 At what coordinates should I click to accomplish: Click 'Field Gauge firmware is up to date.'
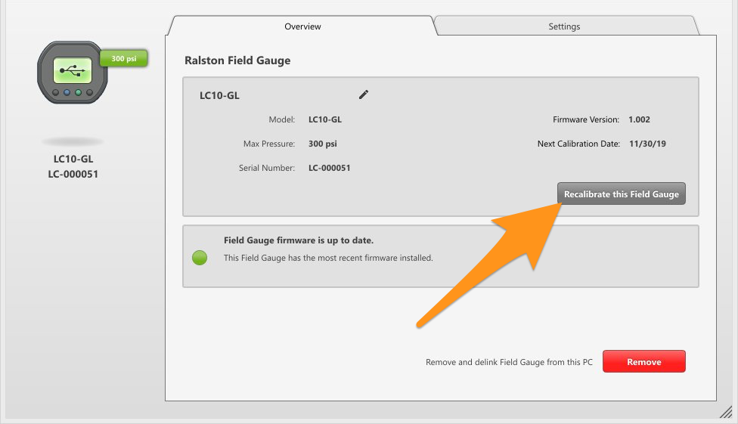(x=299, y=240)
